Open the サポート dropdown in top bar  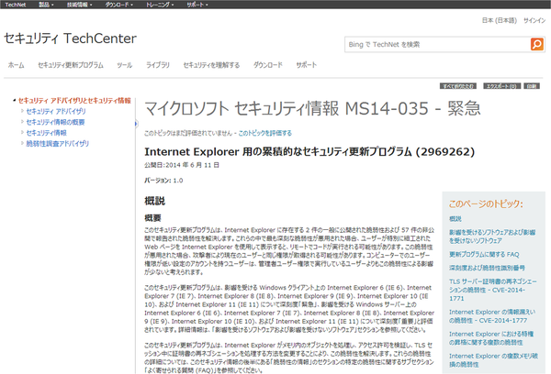(x=197, y=5)
